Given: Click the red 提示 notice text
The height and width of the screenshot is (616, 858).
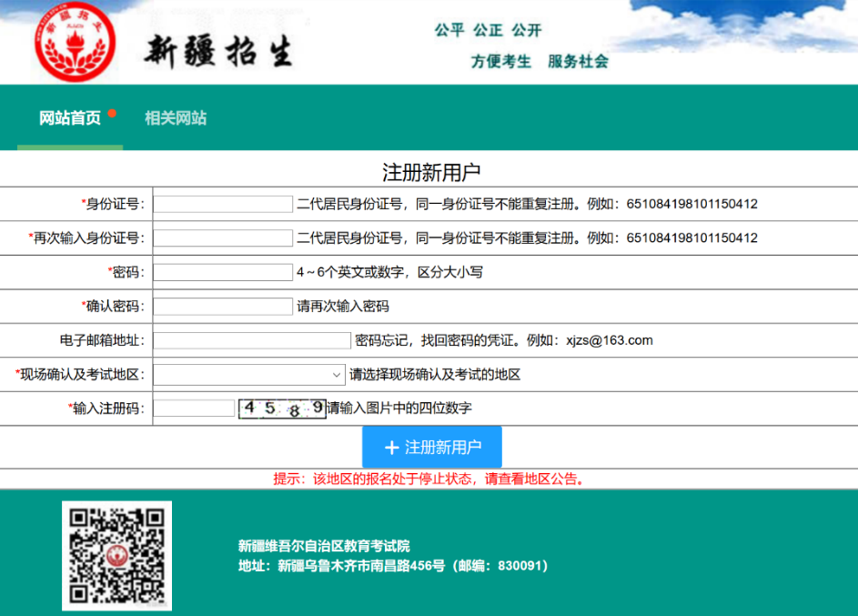Looking at the screenshot, I should click(x=429, y=479).
